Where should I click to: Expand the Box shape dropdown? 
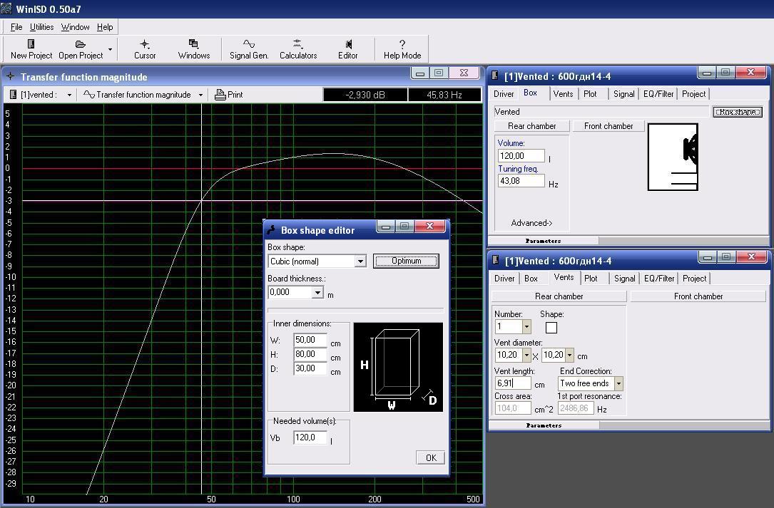360,261
